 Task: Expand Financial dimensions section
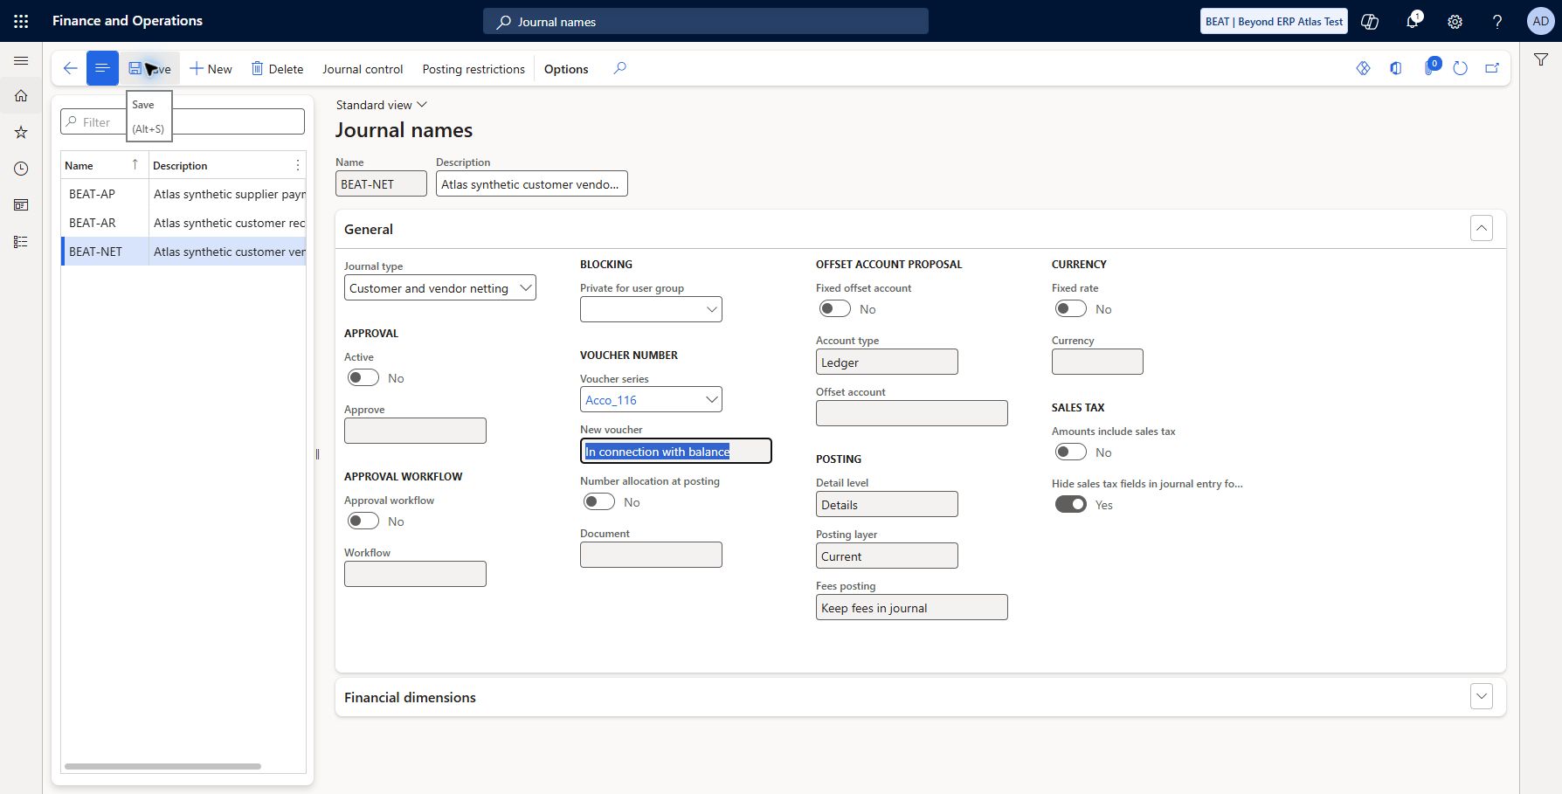point(1482,697)
